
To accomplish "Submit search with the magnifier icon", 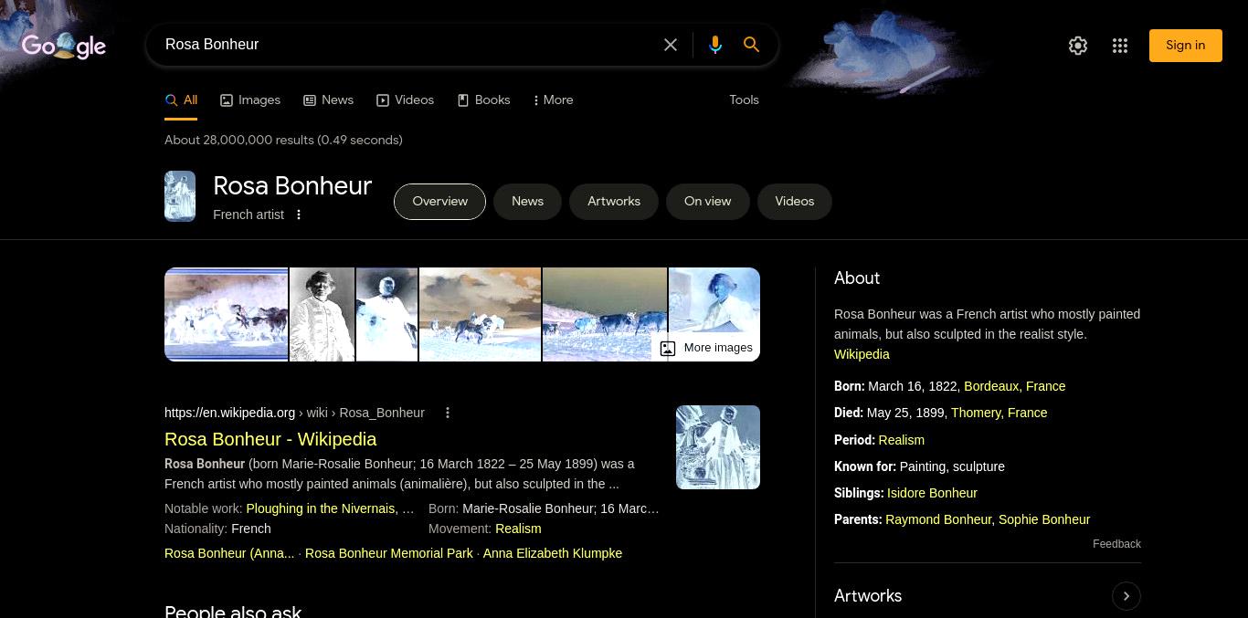I will click(751, 45).
